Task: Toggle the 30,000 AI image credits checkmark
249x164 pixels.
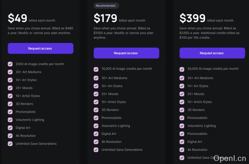Action: pyautogui.click(x=182, y=69)
